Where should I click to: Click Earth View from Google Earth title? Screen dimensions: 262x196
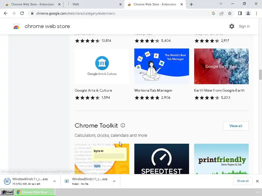point(219,90)
